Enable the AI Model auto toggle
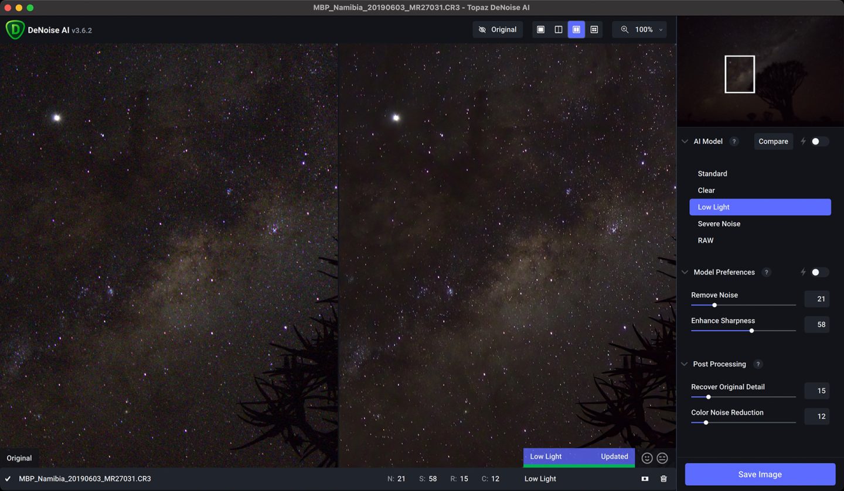 coord(819,142)
